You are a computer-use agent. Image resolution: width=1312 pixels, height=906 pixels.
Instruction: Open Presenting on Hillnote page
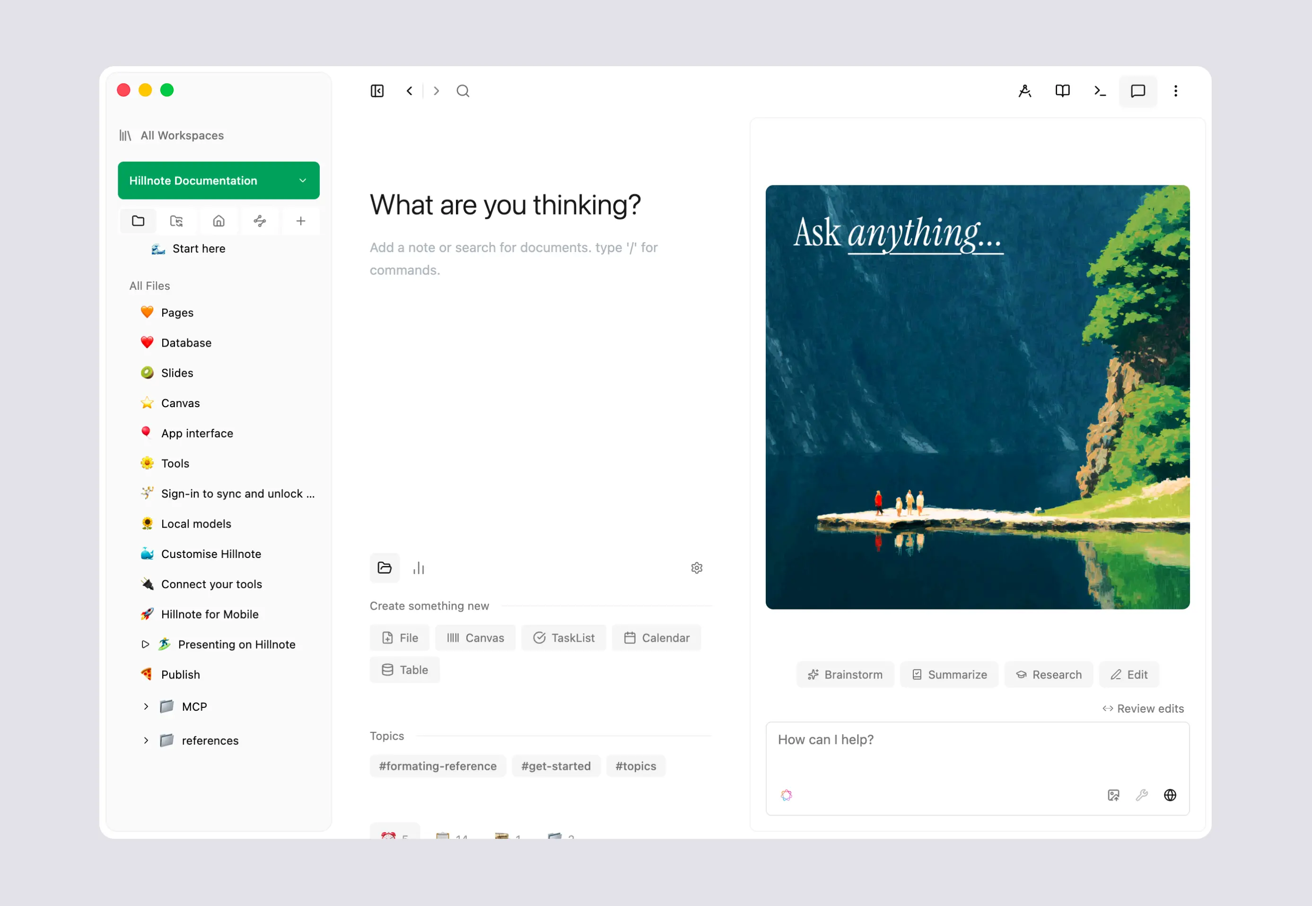[x=227, y=645]
